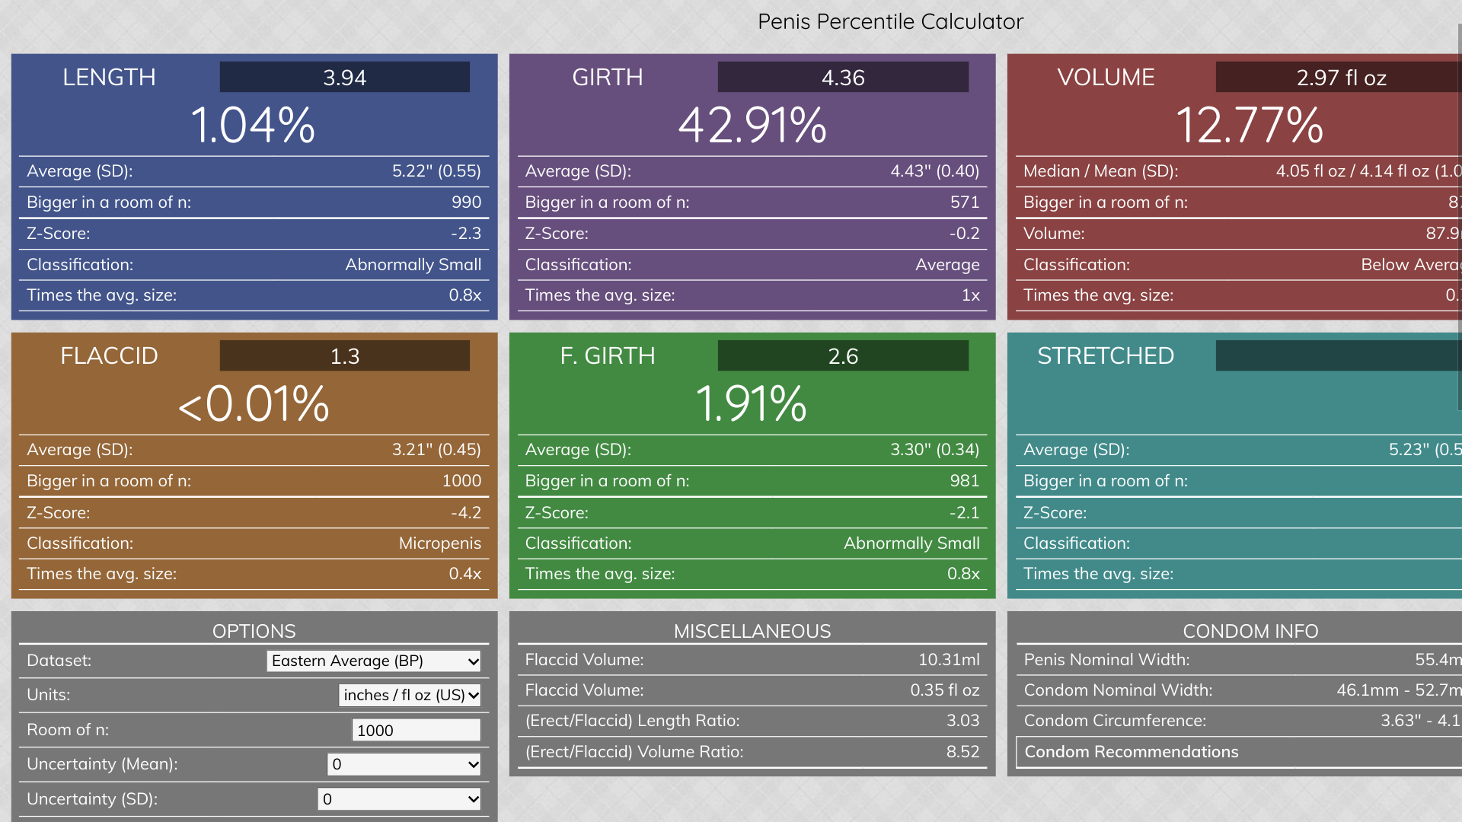This screenshot has width=1462, height=822.
Task: Click the 12.77% volume percentile
Action: [x=1250, y=125]
